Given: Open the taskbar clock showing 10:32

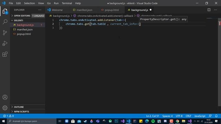Looking at the screenshot, I should (209, 121).
